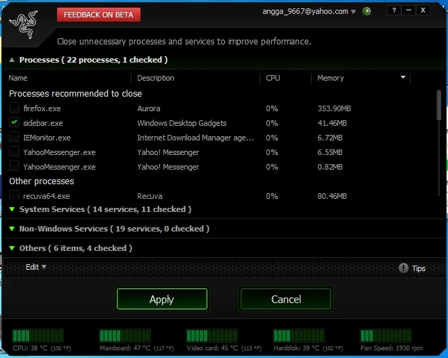This screenshot has height=358, width=448.
Task: Click the Fan Speed: 1930 rpm reading
Action: [x=392, y=348]
